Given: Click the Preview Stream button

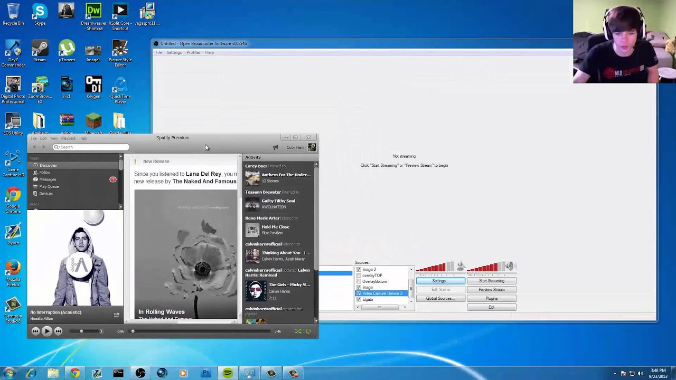Looking at the screenshot, I should (492, 290).
